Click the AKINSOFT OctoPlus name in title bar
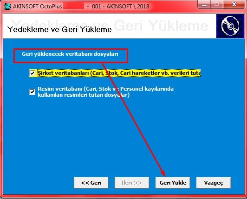Image resolution: width=247 pixels, height=199 pixels. click(38, 7)
